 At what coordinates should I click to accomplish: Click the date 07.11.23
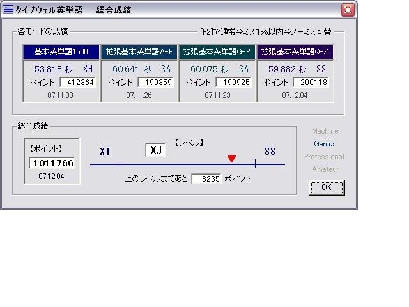(x=217, y=95)
